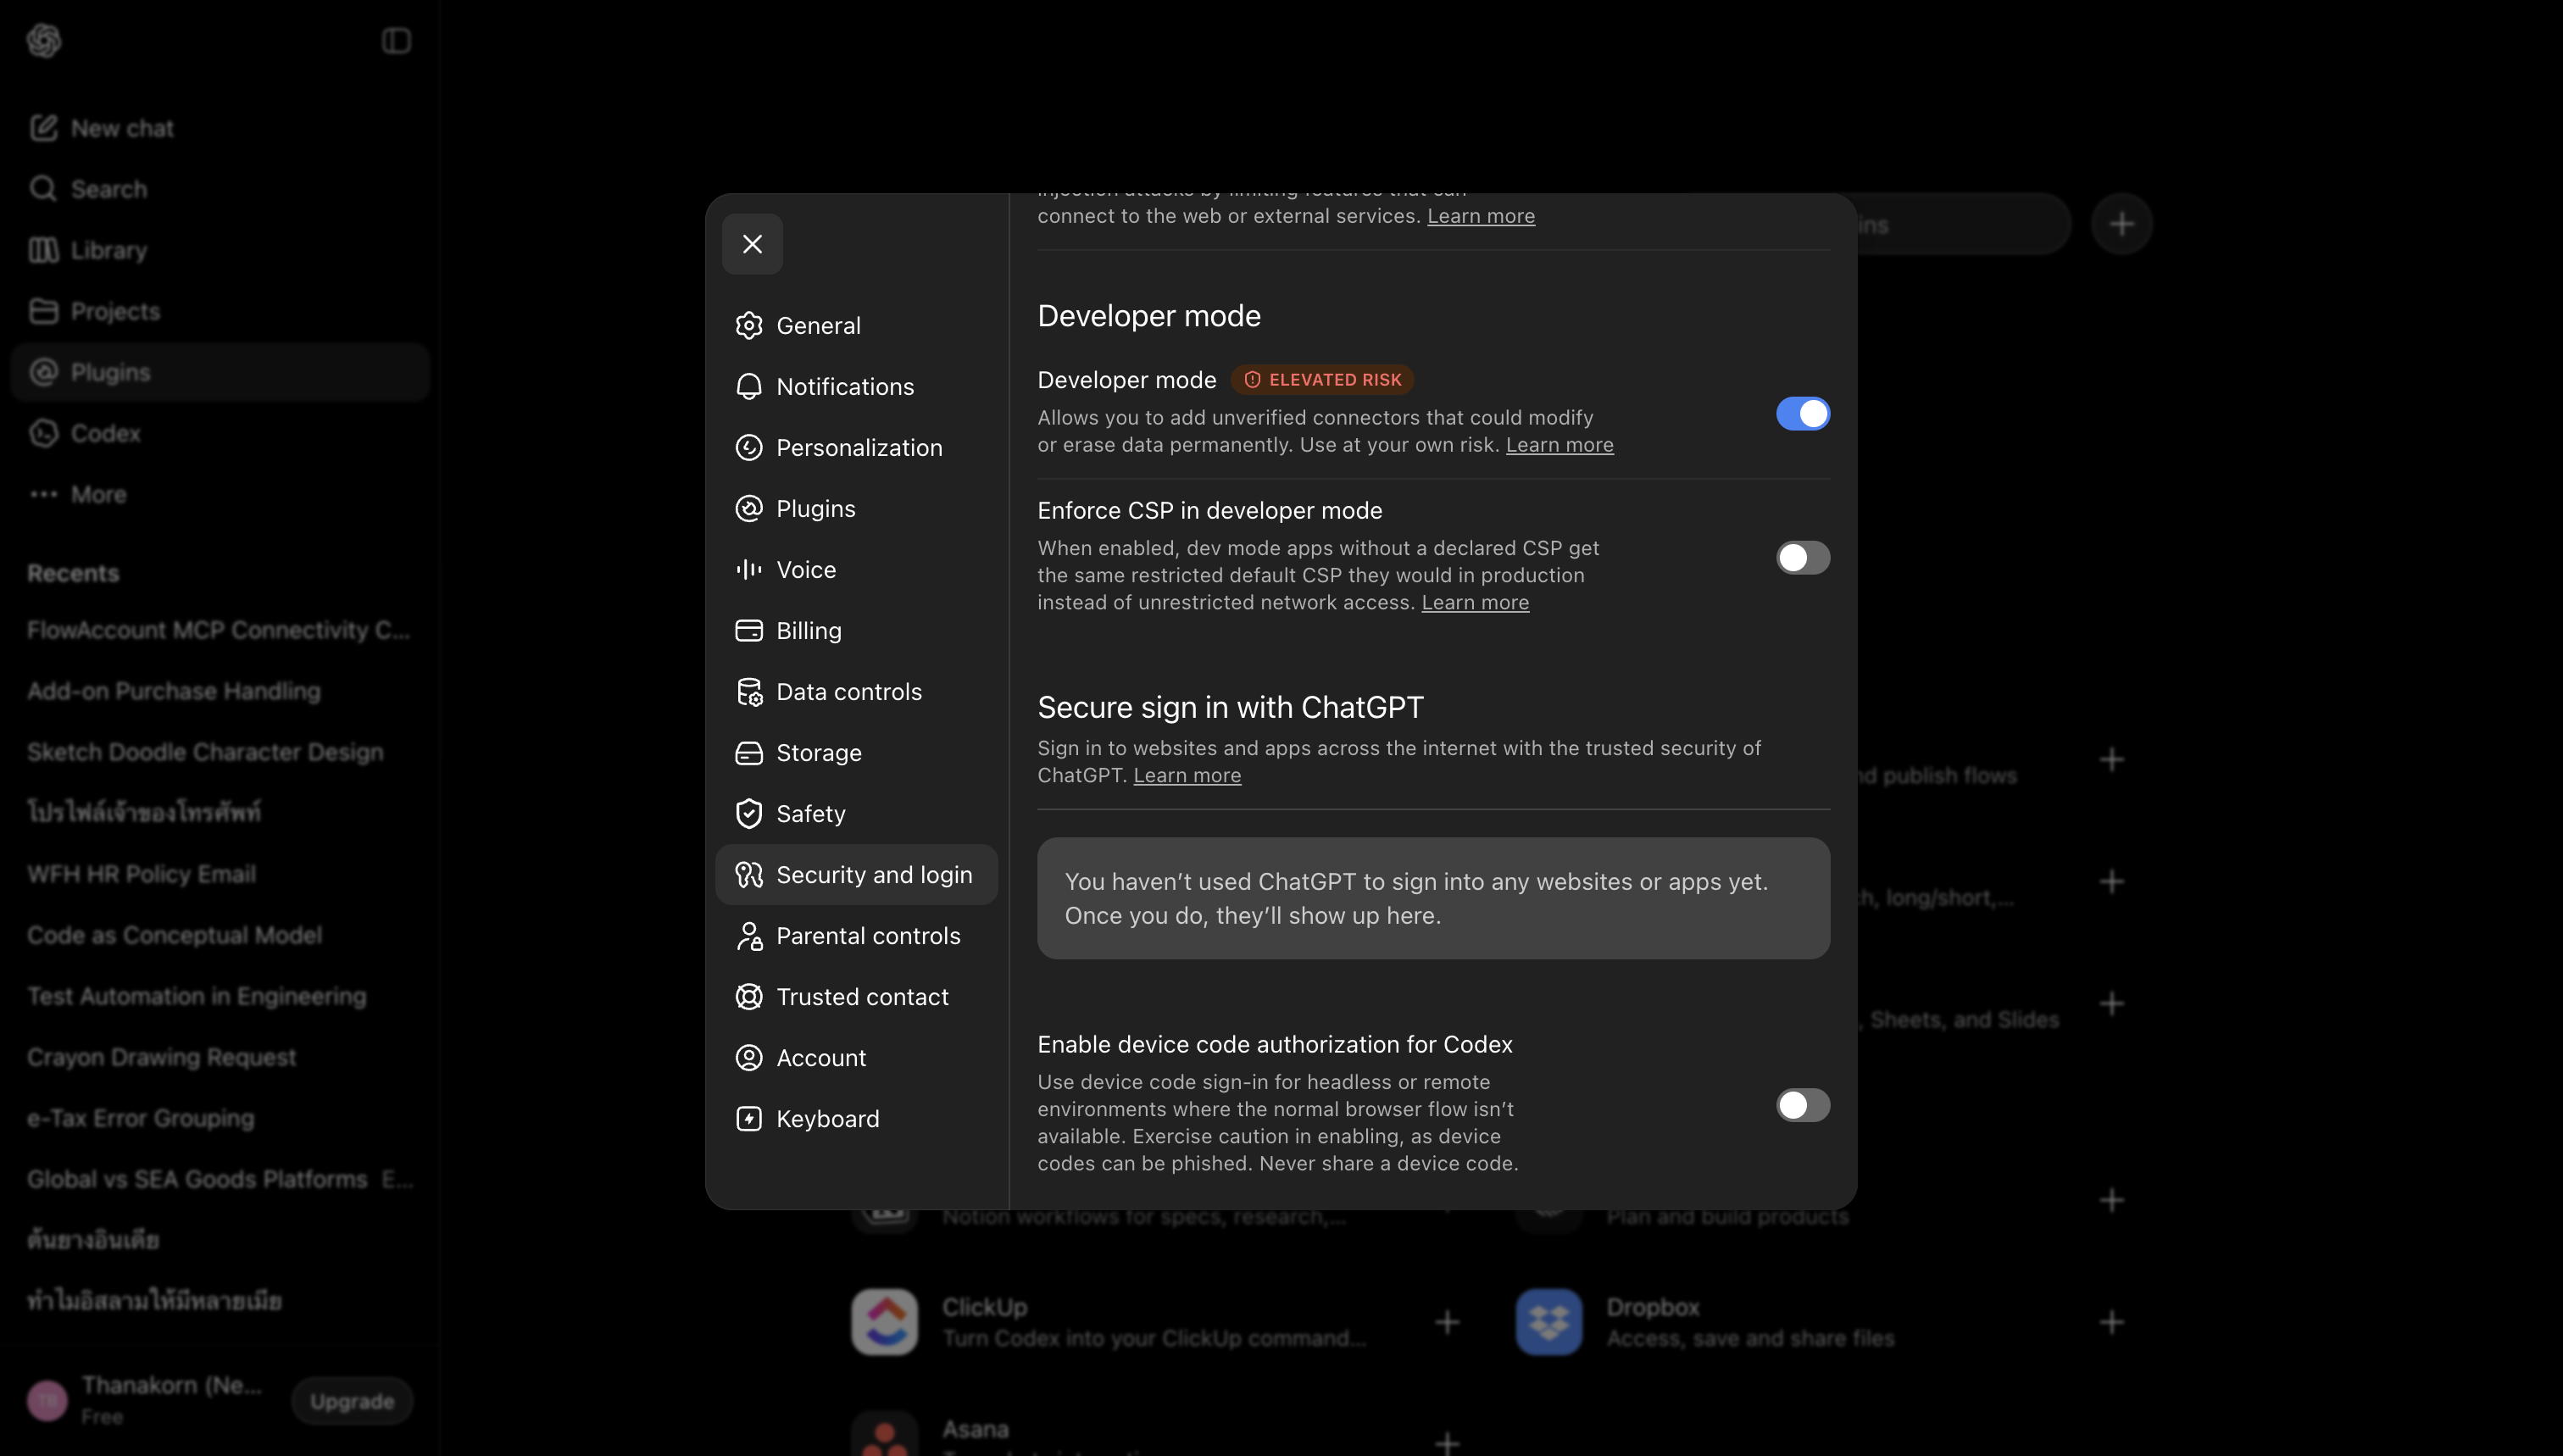Open Learn more link under Developer mode

pyautogui.click(x=1559, y=445)
